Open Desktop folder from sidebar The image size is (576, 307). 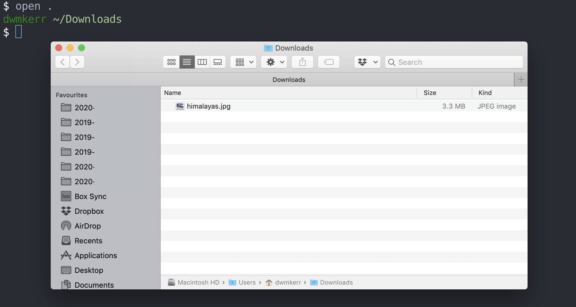point(89,270)
